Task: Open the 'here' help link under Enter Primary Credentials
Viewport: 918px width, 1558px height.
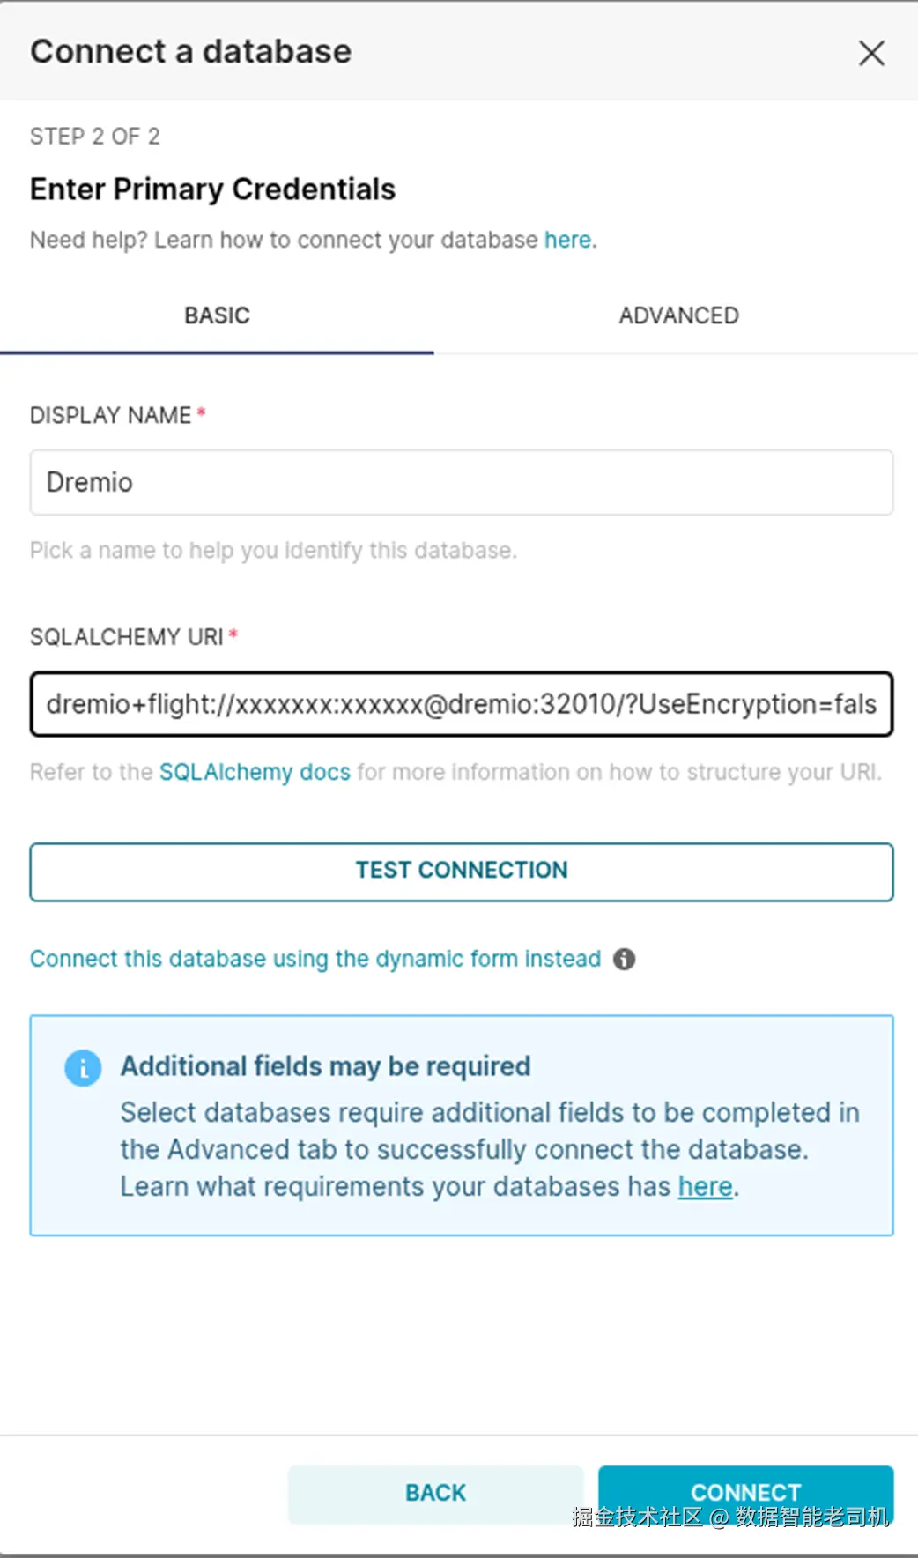Action: [x=567, y=240]
